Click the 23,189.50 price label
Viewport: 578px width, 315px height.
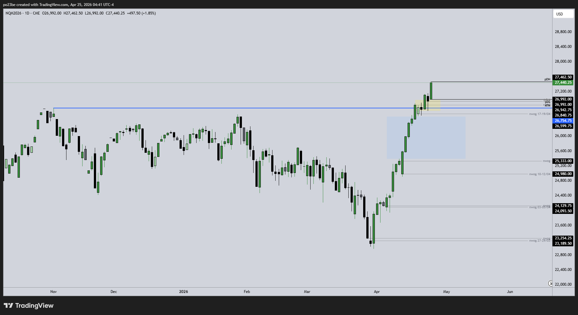pyautogui.click(x=563, y=243)
